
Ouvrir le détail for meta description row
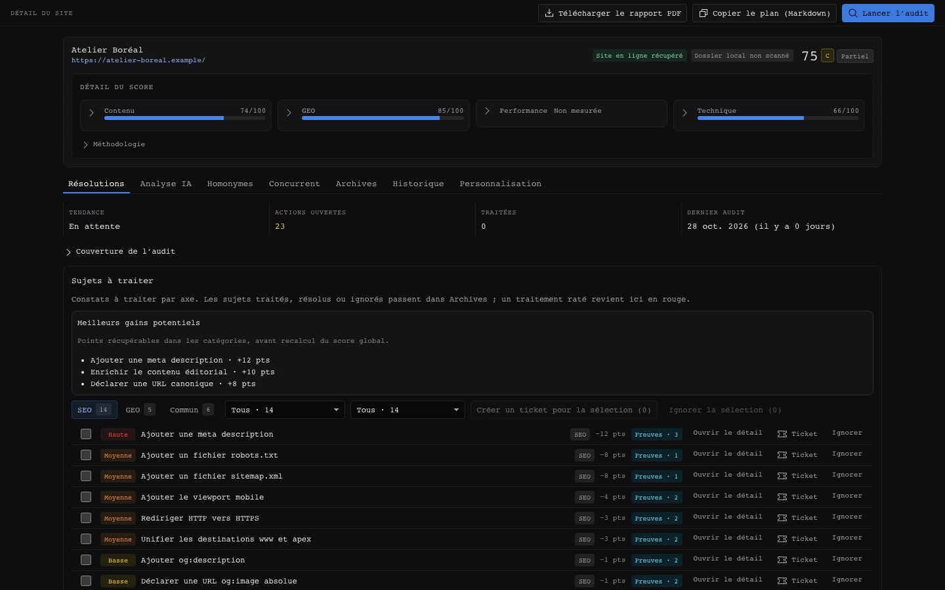(728, 433)
